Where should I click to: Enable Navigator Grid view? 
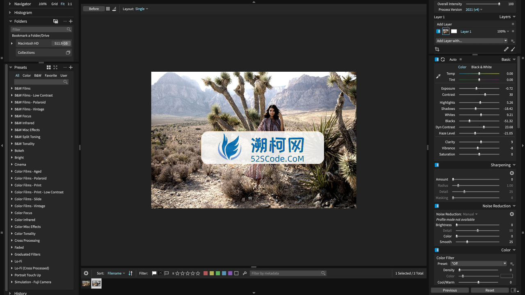[x=55, y=4]
